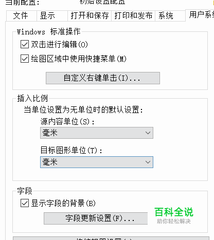Click the 字段 group heading
This screenshot has width=214, height=240.
tap(25, 191)
